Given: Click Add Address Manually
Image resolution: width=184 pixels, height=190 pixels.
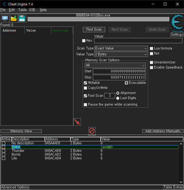Looking at the screenshot, I should tap(163, 131).
